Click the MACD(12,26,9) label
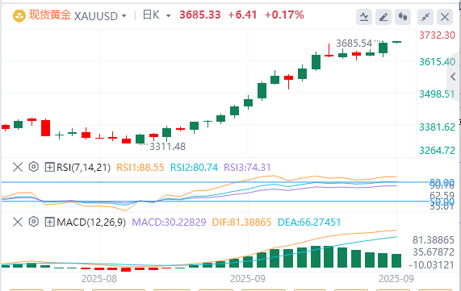This screenshot has width=461, height=291. [91, 222]
